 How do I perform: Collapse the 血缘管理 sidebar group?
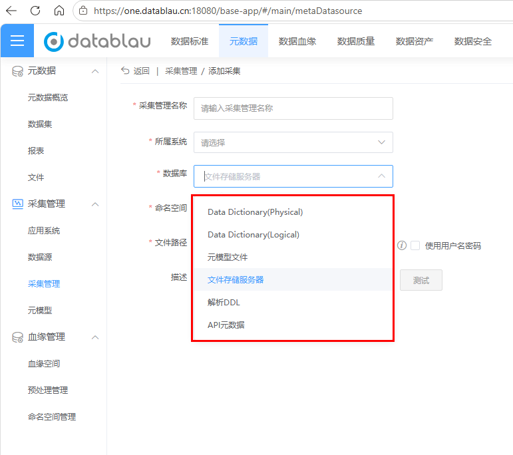coord(95,337)
